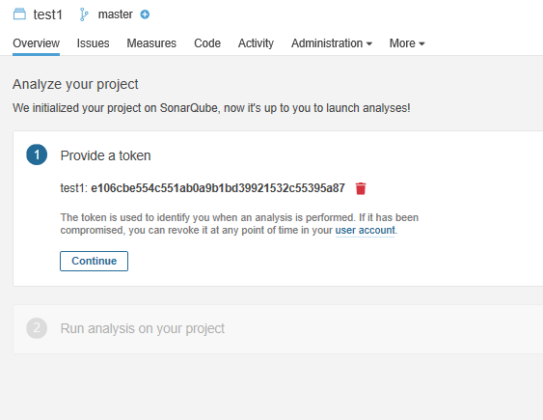View the Activity tab
This screenshot has width=543, height=420.
(x=256, y=43)
